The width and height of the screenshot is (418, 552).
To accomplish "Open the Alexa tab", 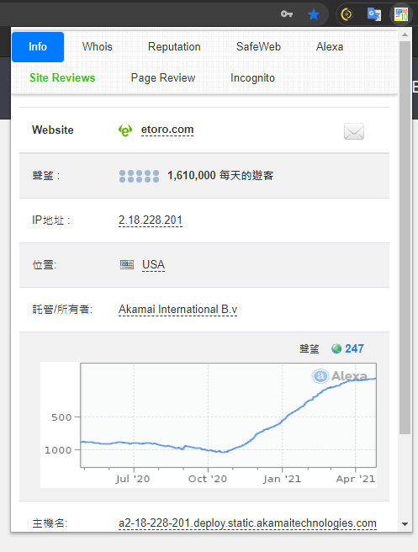I will [330, 47].
